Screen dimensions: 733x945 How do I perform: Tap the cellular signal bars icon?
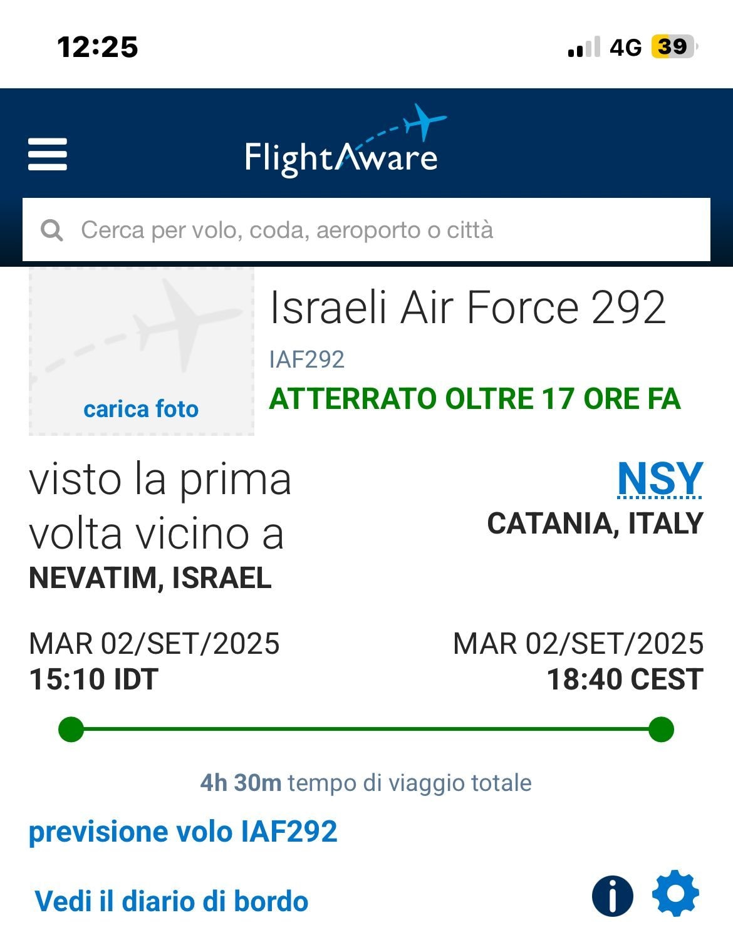click(584, 47)
